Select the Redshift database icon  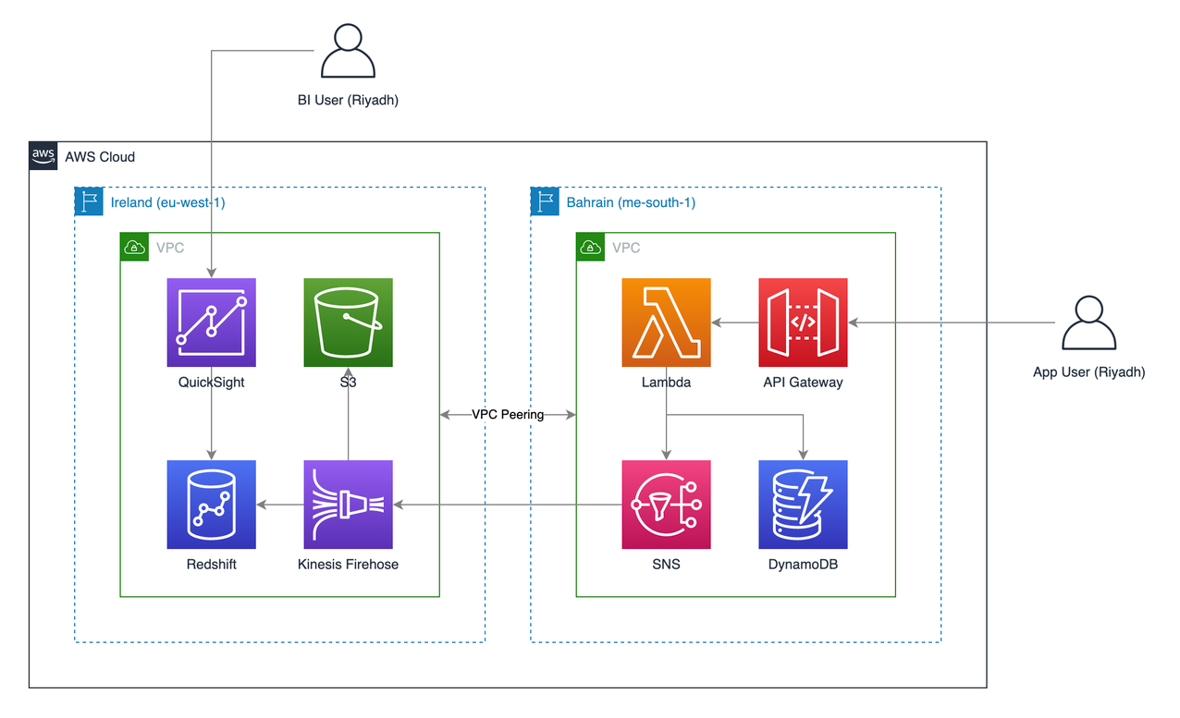211,504
